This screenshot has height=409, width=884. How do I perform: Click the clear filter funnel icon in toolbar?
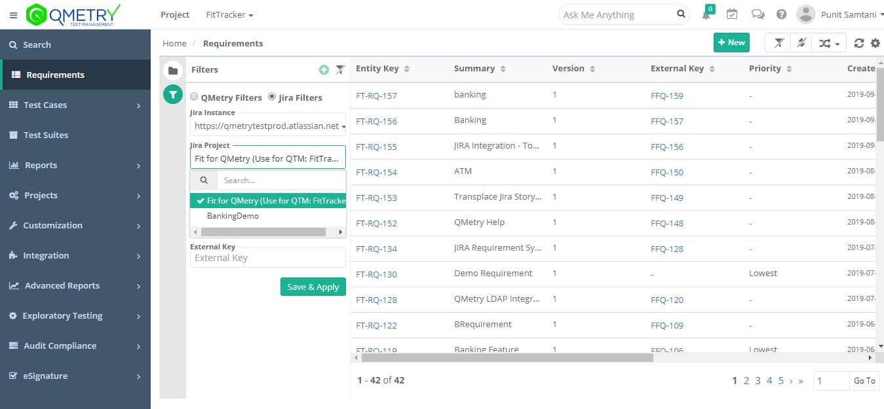778,43
